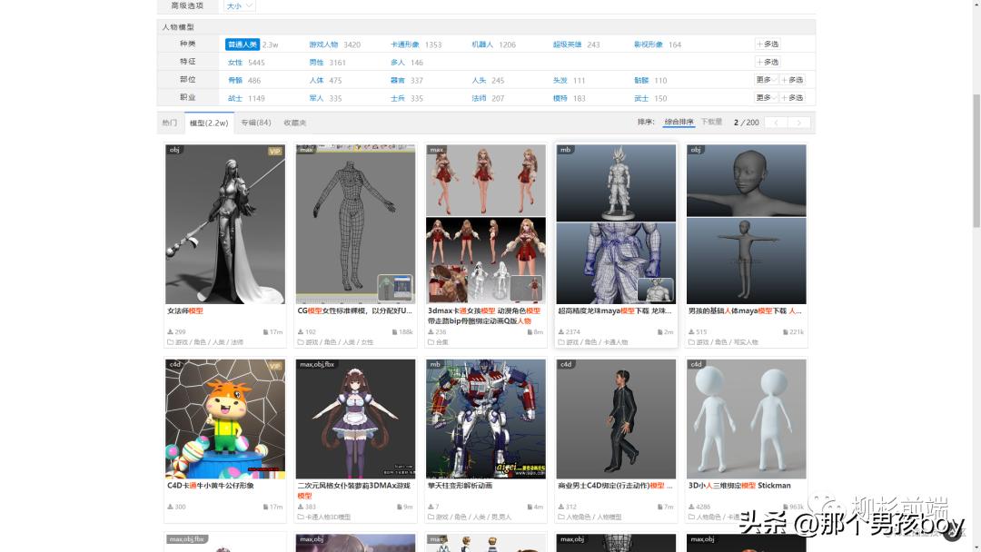Click the previous page arrow icon
Image resolution: width=981 pixels, height=552 pixels.
[x=777, y=123]
